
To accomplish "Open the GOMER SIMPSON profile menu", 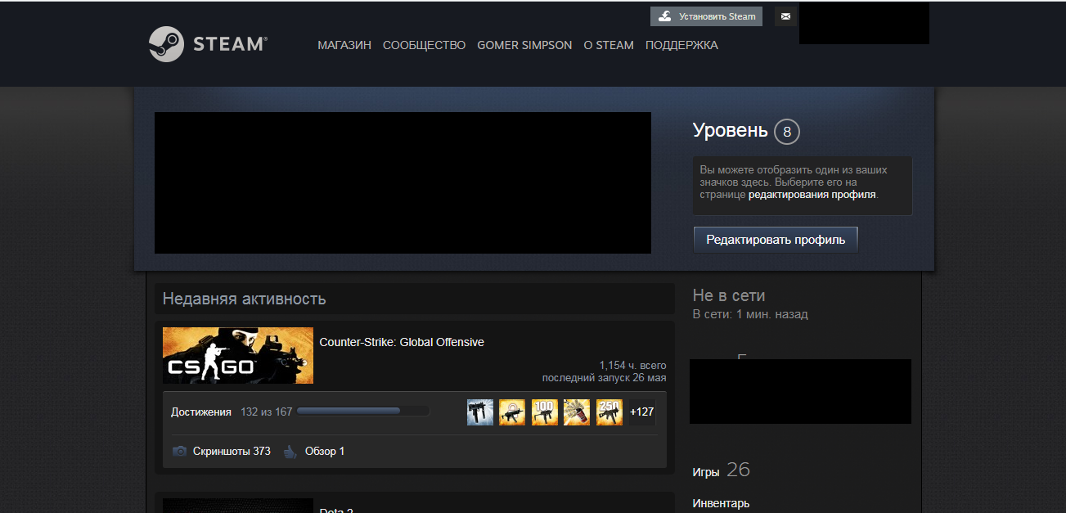I will 524,45.
